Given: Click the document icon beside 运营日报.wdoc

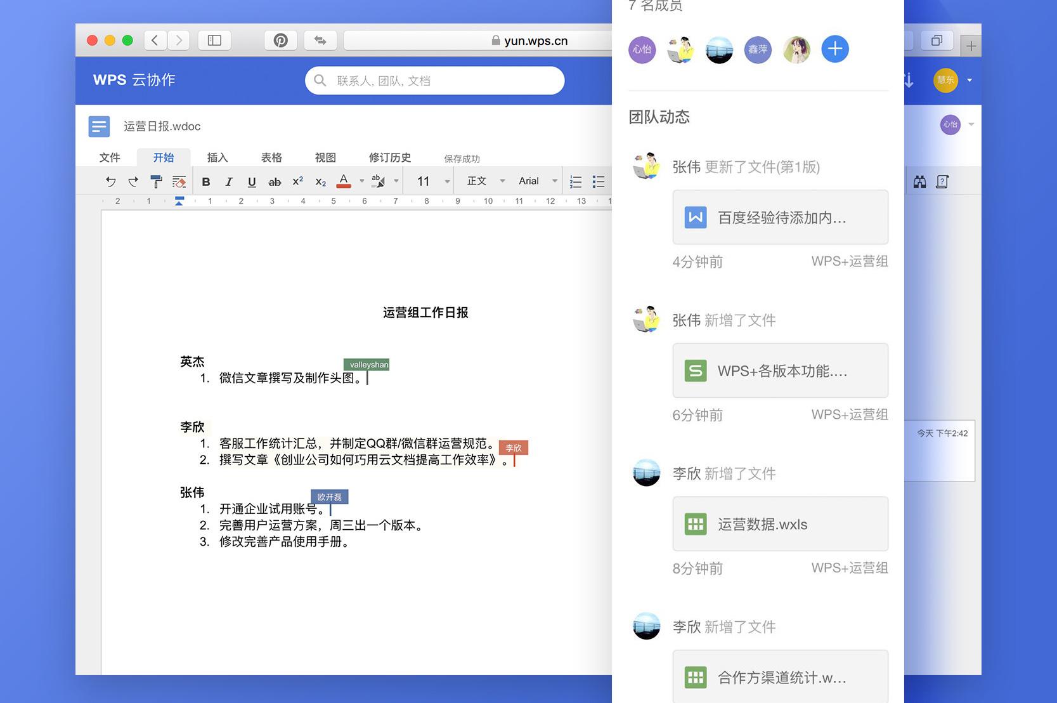Looking at the screenshot, I should [x=99, y=126].
